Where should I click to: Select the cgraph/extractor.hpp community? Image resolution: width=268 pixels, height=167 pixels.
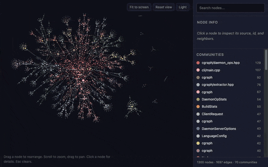[229, 85]
